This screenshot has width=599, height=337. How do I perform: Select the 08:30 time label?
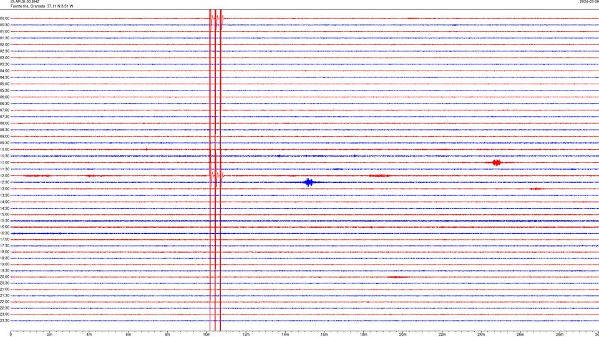tap(4, 130)
